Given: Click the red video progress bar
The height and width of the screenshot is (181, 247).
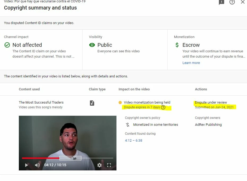Looking at the screenshot, I should pos(41,158).
